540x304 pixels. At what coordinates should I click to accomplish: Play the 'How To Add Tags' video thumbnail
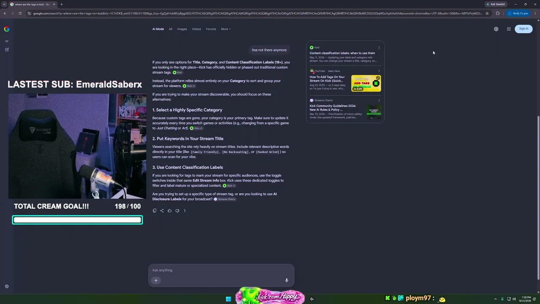point(366,83)
